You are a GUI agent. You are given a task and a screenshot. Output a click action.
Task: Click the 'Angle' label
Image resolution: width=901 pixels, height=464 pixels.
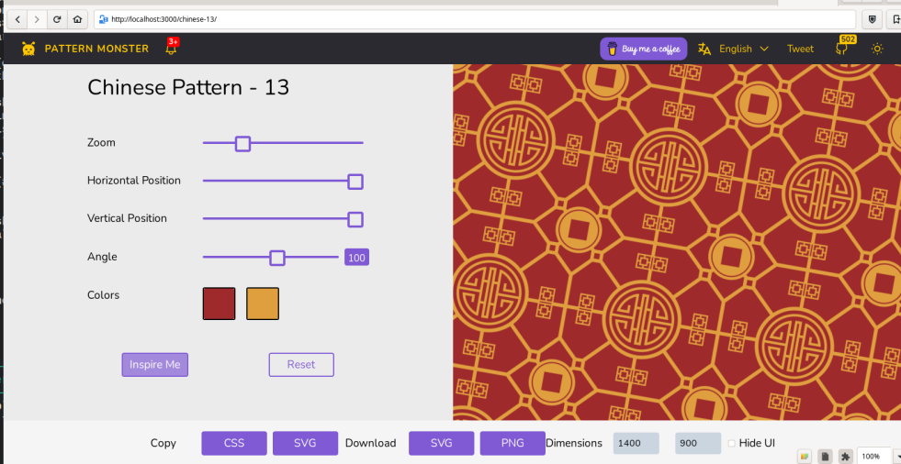(102, 257)
